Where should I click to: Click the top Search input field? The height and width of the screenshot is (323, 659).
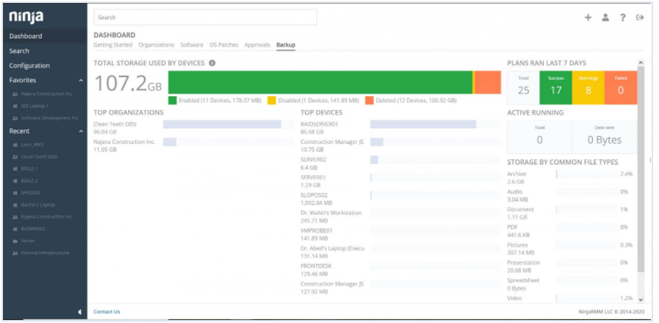click(205, 17)
